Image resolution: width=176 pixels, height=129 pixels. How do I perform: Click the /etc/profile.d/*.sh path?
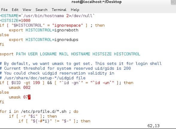(44, 111)
